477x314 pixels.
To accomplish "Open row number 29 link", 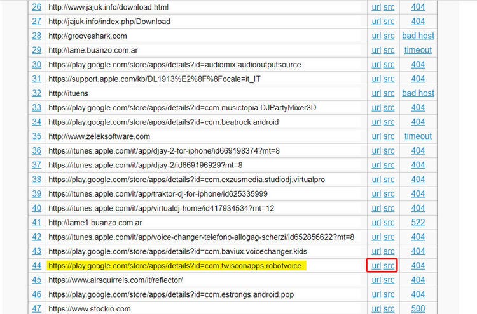I will [x=36, y=50].
